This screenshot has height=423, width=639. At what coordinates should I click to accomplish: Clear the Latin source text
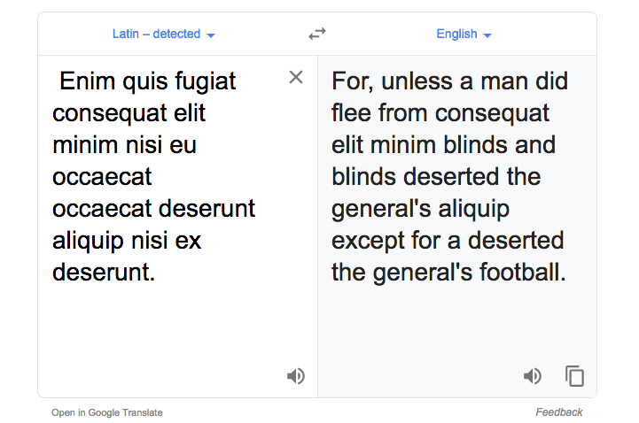pos(296,78)
